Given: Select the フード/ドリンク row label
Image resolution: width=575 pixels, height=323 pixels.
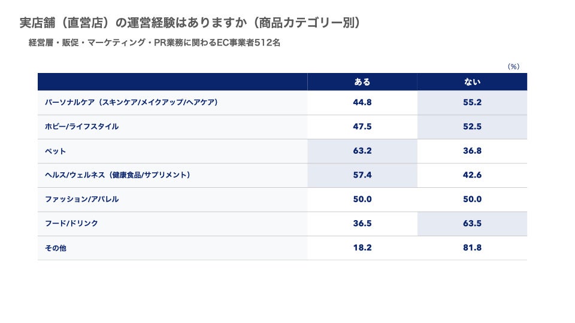Looking at the screenshot, I should coord(71,223).
